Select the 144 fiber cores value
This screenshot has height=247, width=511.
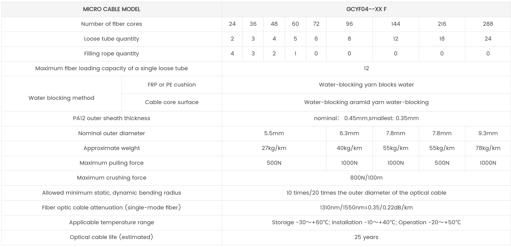click(x=395, y=24)
